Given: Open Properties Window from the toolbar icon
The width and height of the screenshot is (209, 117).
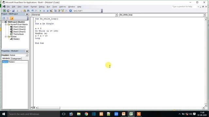Looking at the screenshot, I should pyautogui.click(x=59, y=11).
